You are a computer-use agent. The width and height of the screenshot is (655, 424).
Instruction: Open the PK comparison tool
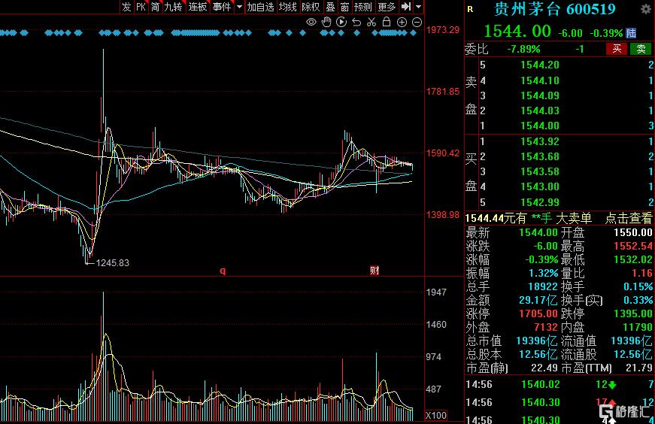point(141,7)
